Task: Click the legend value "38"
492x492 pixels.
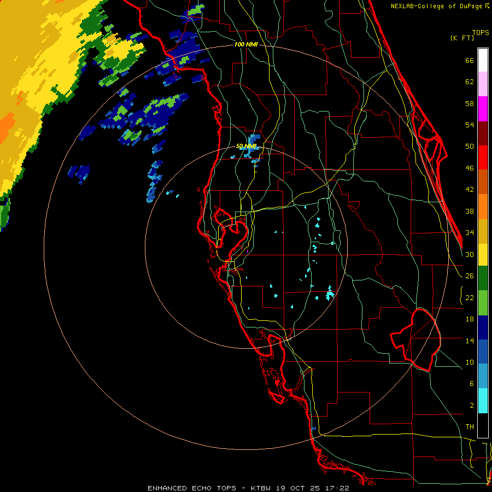Action: point(470,211)
